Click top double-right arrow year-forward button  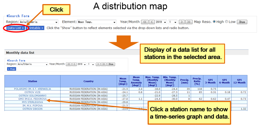coord(189,22)
